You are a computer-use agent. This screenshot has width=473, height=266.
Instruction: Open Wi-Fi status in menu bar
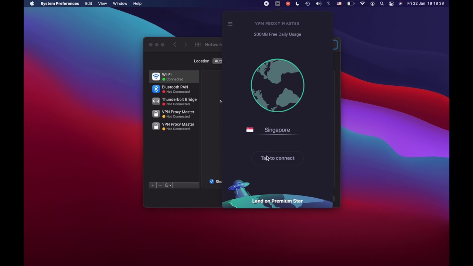(x=363, y=3)
